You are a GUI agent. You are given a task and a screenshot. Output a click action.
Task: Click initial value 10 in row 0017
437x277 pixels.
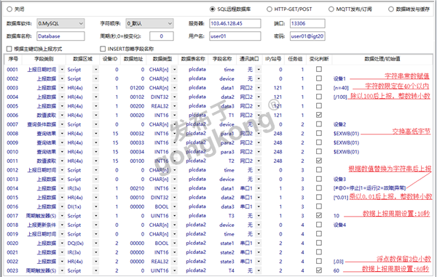336,216
